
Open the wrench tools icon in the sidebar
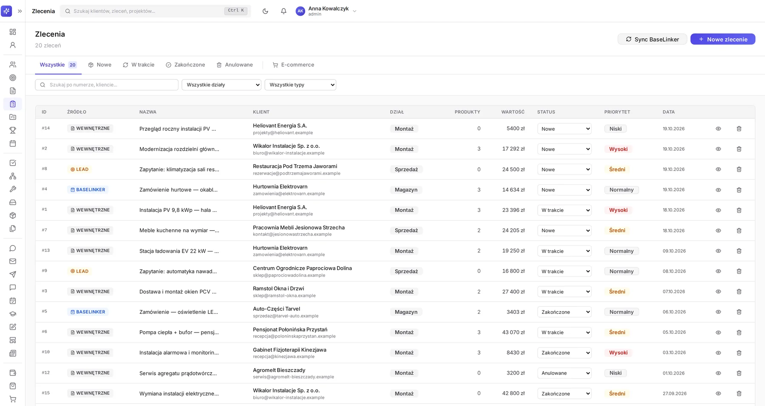coord(13,189)
